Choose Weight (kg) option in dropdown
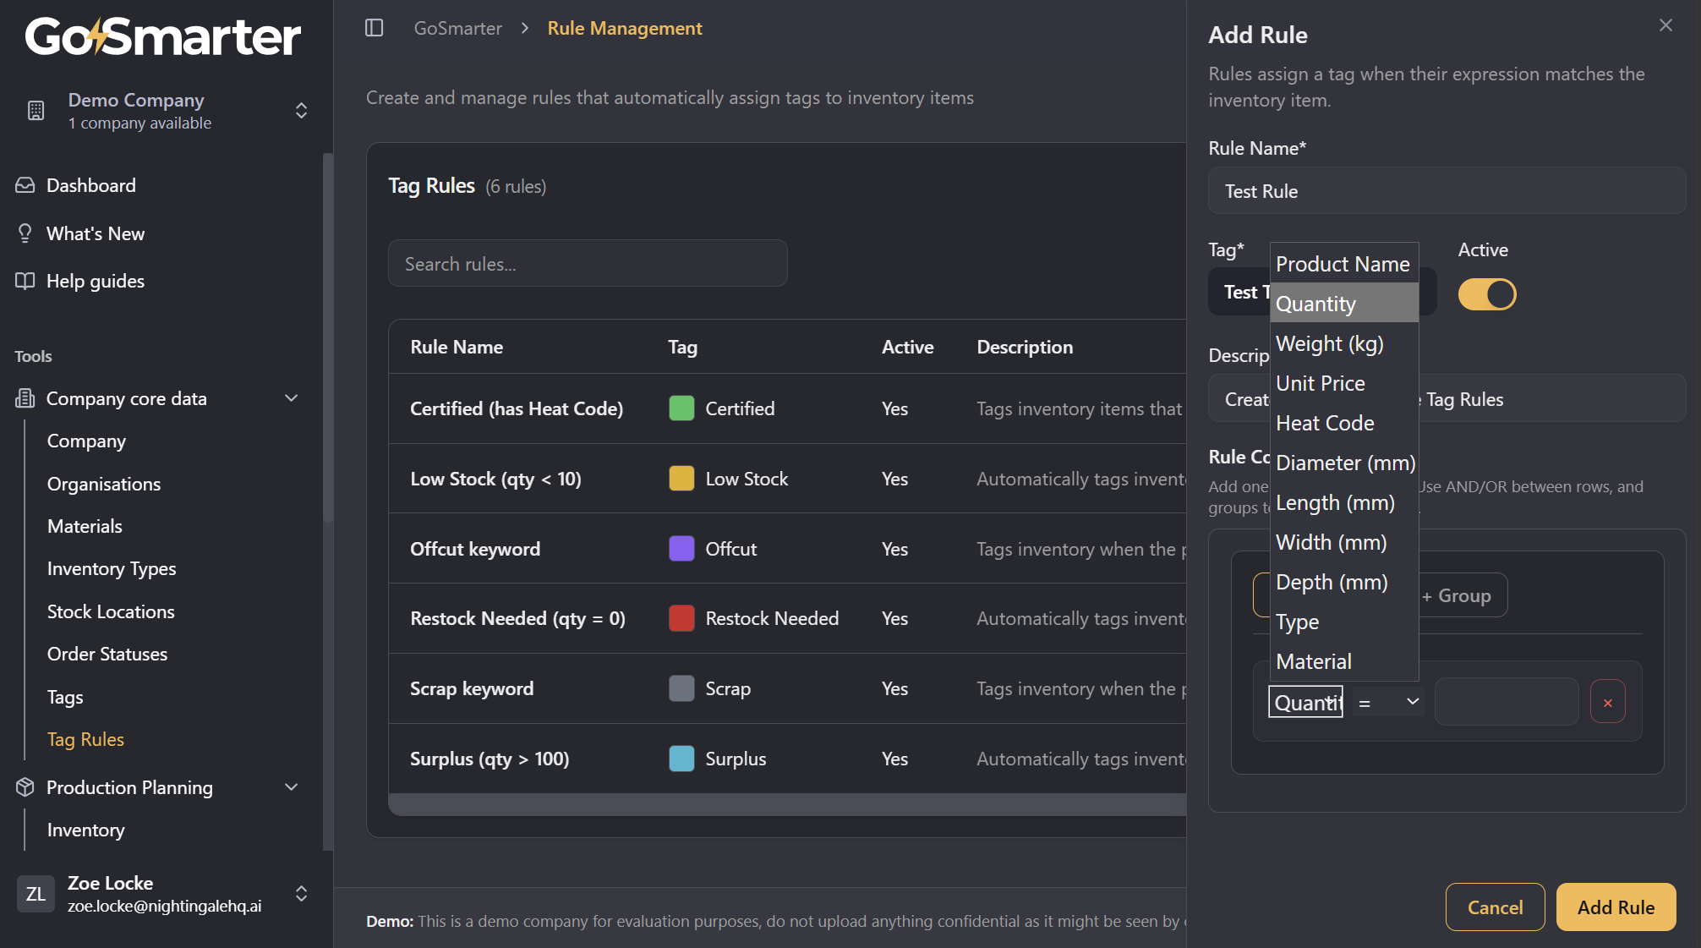 tap(1329, 343)
